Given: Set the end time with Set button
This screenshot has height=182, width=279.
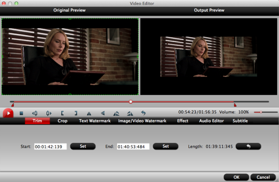Looking at the screenshot, I should [166, 146].
